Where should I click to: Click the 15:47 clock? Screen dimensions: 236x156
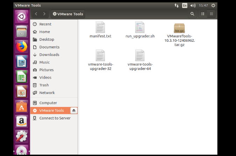(203, 6)
